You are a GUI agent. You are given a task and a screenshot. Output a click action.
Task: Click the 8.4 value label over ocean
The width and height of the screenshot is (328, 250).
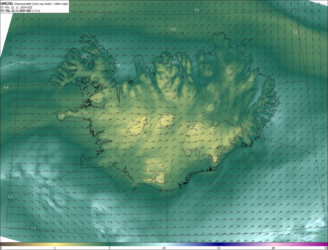(x=52, y=204)
